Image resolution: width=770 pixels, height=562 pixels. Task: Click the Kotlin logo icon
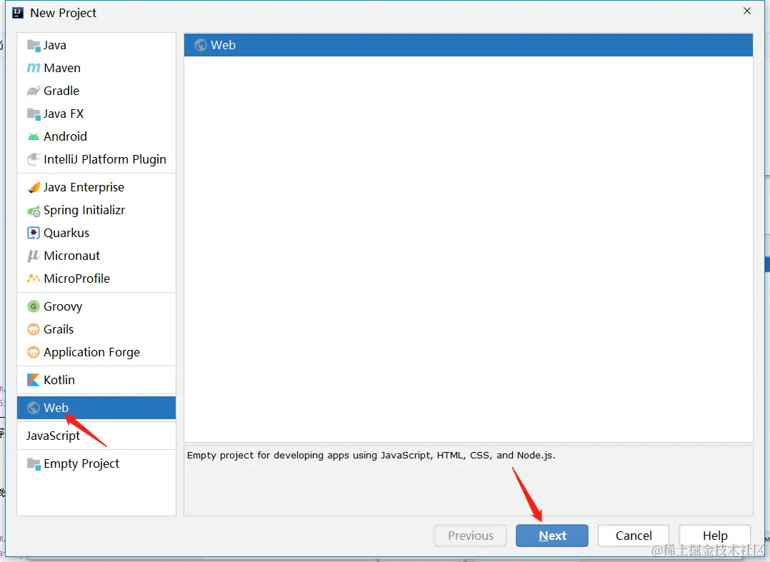(34, 380)
